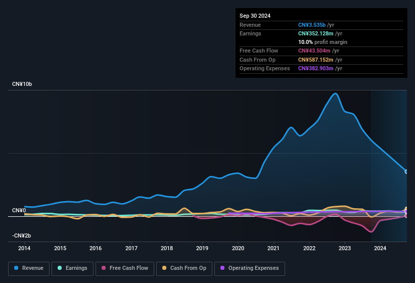Select the 2014 x-axis label
Screen dimensions: 415x283
tap(24, 248)
